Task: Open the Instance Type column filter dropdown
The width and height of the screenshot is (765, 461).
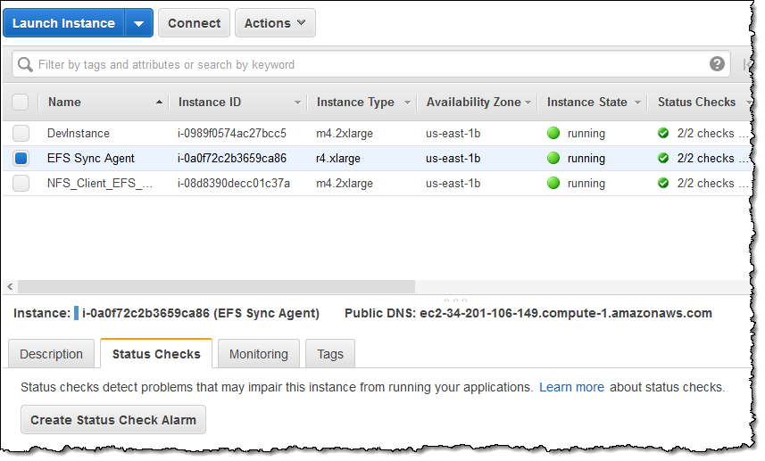Action: [407, 103]
